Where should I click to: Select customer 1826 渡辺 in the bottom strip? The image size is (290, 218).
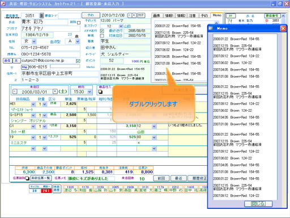point(70,189)
